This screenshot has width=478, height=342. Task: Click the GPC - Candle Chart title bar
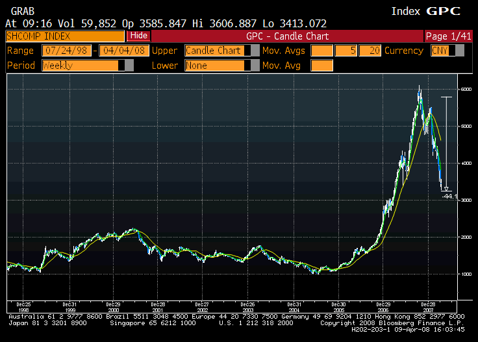coord(286,36)
